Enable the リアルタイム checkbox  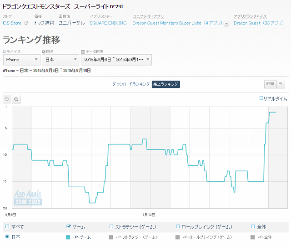261,98
